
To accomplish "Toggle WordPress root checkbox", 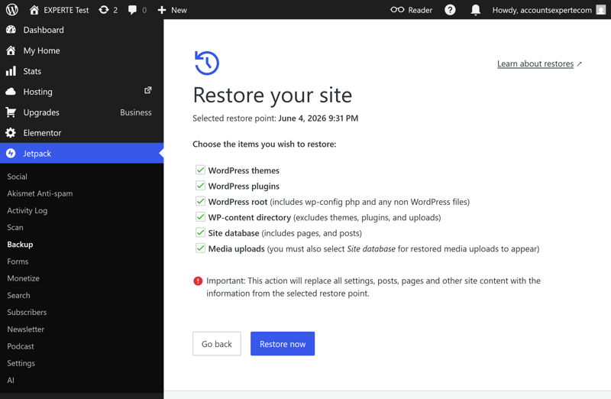I will [x=200, y=201].
